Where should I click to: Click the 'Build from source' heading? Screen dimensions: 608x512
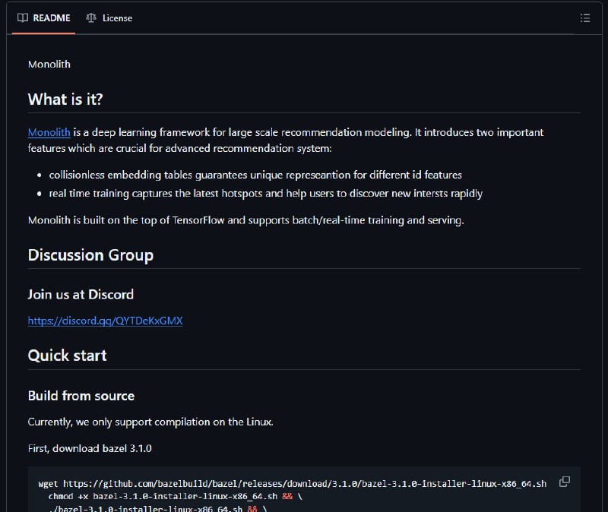point(81,396)
